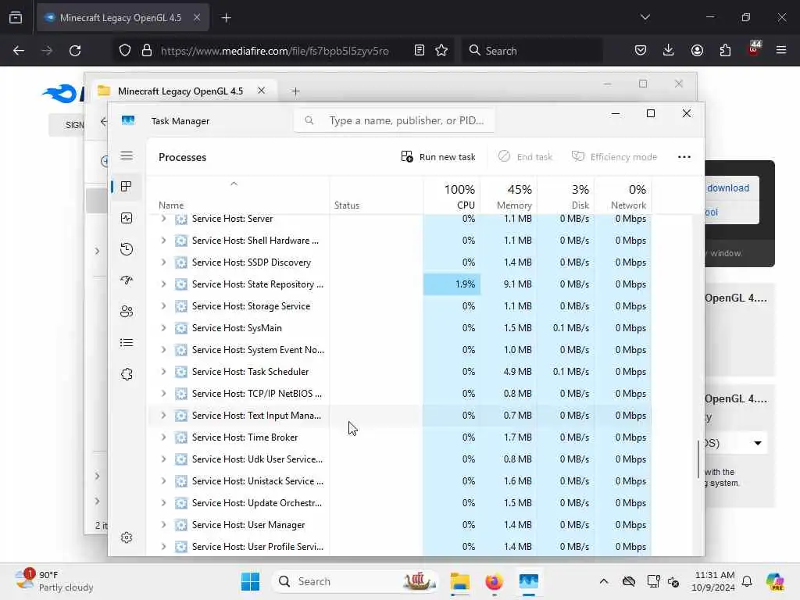Toggle Firefox reader view icon
Screen dimensions: 800x600
coord(420,50)
